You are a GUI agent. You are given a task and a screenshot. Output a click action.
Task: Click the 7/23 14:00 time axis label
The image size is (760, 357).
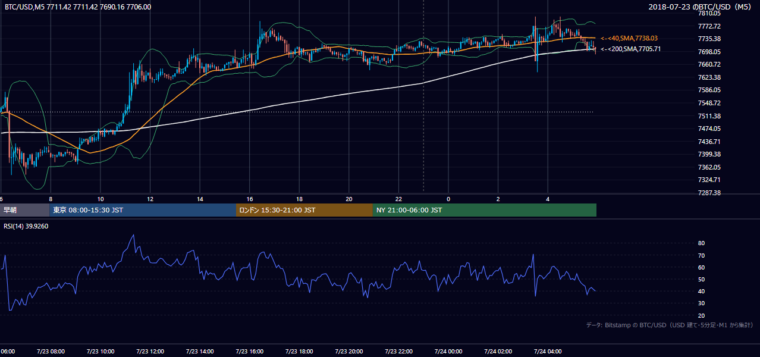[x=200, y=351]
